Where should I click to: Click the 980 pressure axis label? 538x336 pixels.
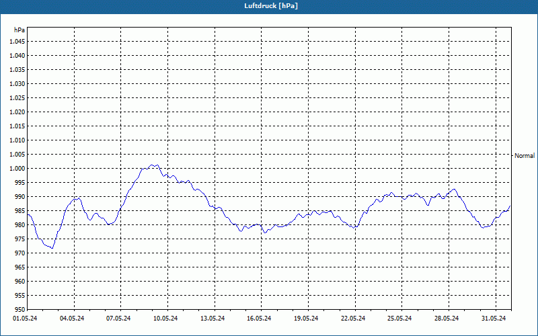click(20, 225)
